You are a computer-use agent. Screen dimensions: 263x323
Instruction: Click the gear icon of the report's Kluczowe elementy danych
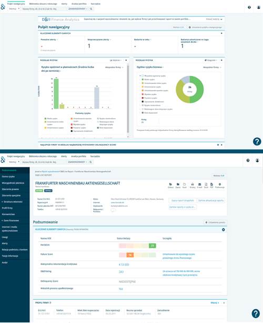224,230
